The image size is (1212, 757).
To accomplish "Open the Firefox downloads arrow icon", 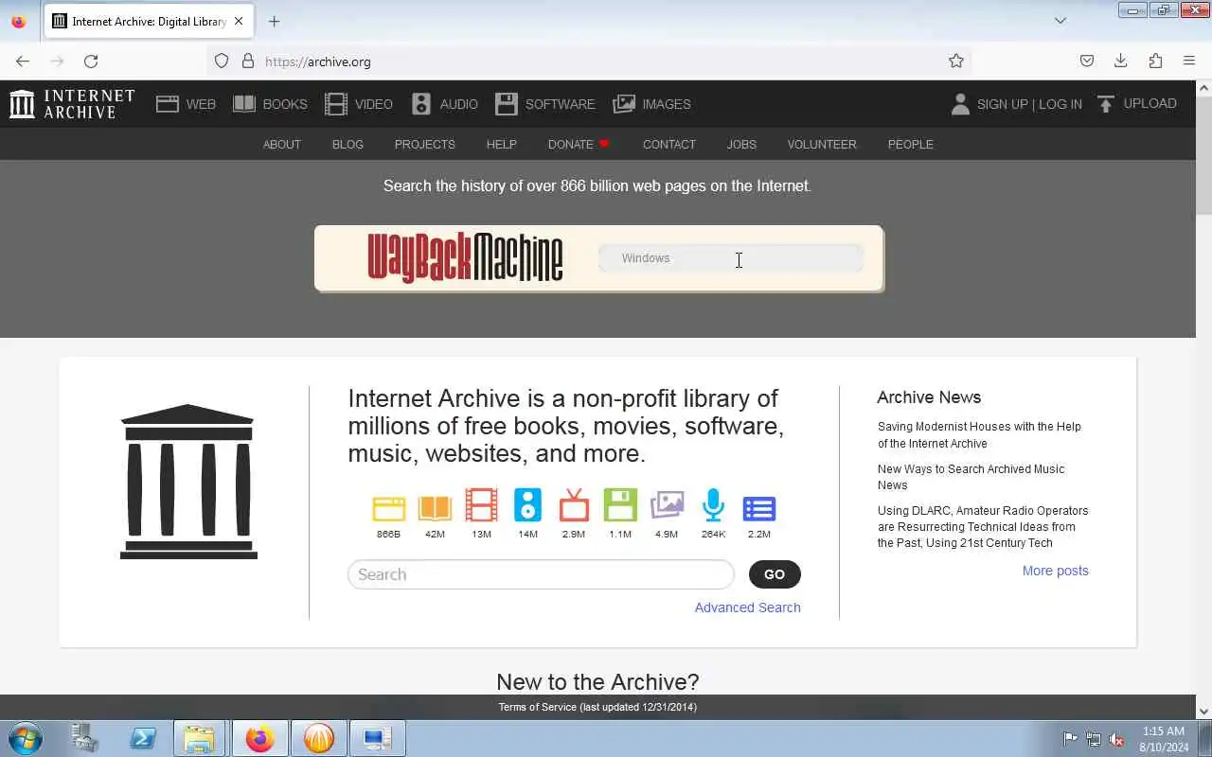I will pyautogui.click(x=1121, y=62).
